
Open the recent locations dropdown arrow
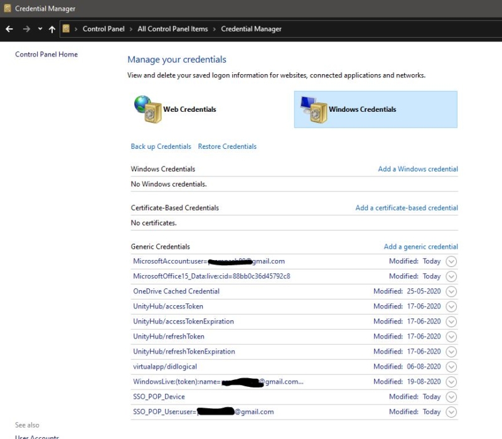tap(40, 29)
